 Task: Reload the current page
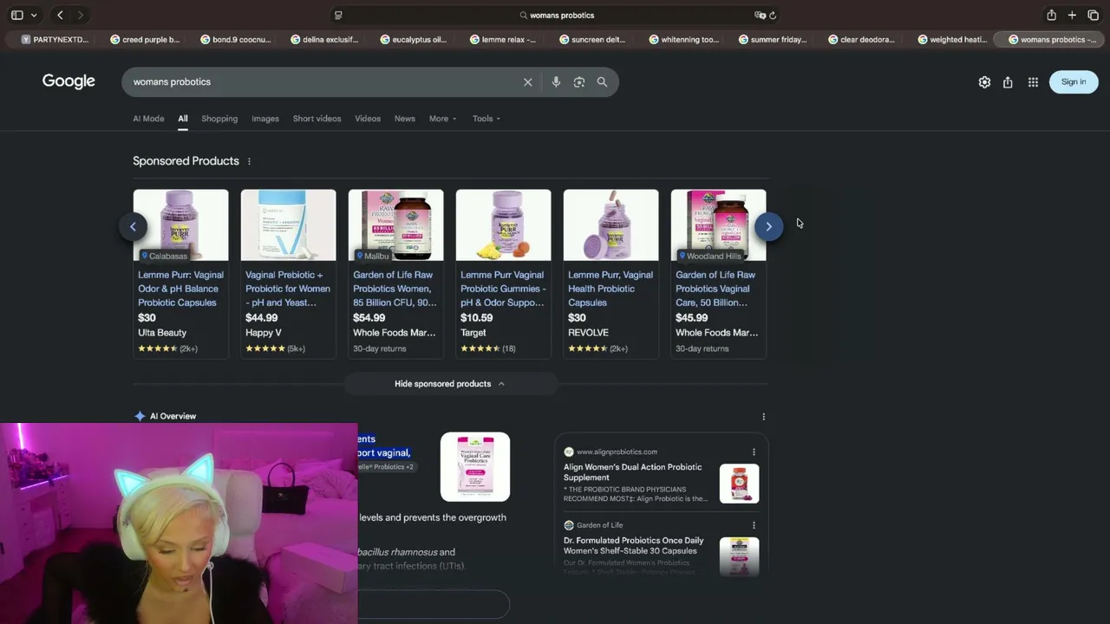coord(773,15)
